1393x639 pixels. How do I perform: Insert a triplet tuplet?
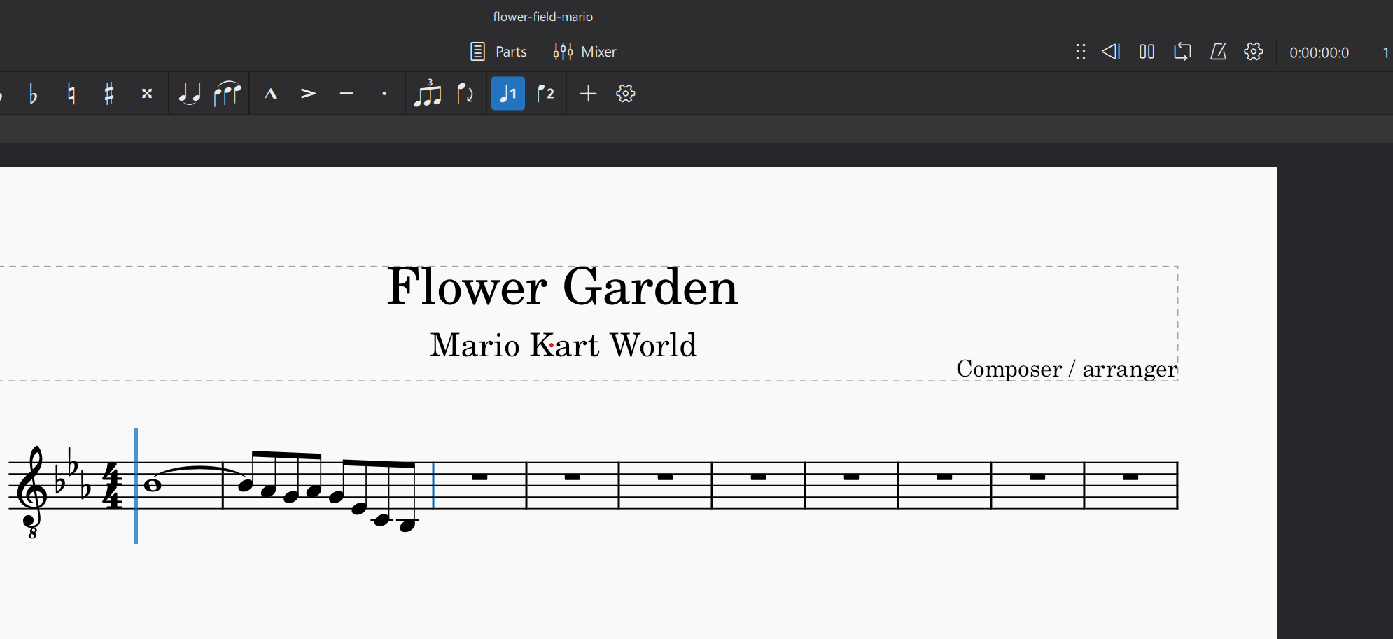coord(427,93)
